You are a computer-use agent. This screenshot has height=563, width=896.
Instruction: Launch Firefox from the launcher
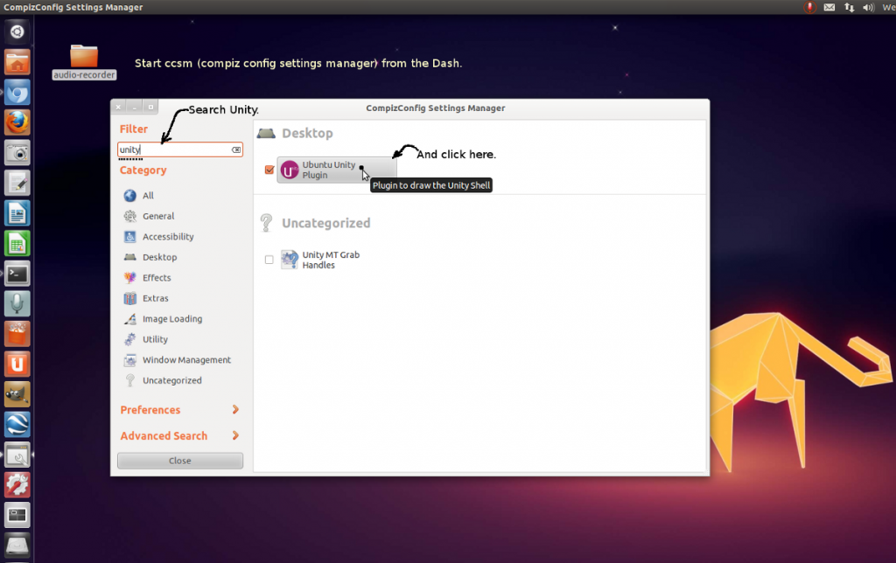17,122
